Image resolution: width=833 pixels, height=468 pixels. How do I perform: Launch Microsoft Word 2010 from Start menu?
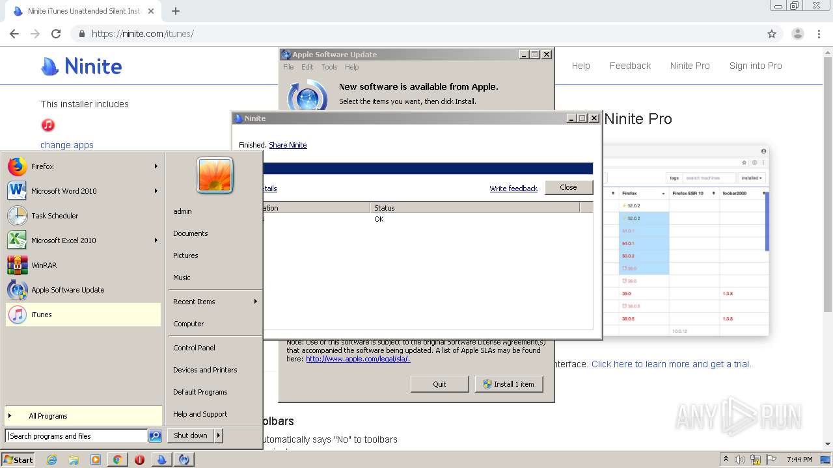[83, 191]
